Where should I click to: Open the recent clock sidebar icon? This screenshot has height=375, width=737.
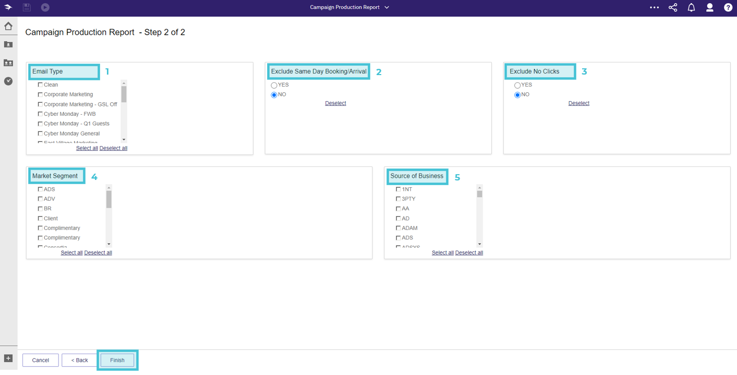pyautogui.click(x=8, y=81)
